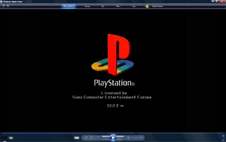Mute the sound using speaker icon
The image size is (226, 142).
[128, 138]
